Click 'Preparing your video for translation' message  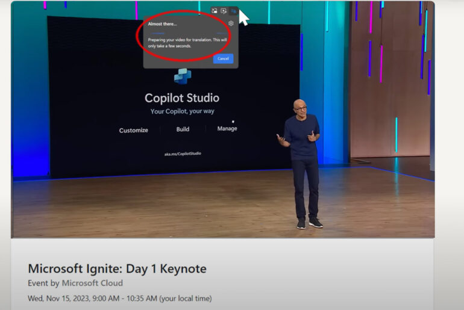tap(187, 43)
